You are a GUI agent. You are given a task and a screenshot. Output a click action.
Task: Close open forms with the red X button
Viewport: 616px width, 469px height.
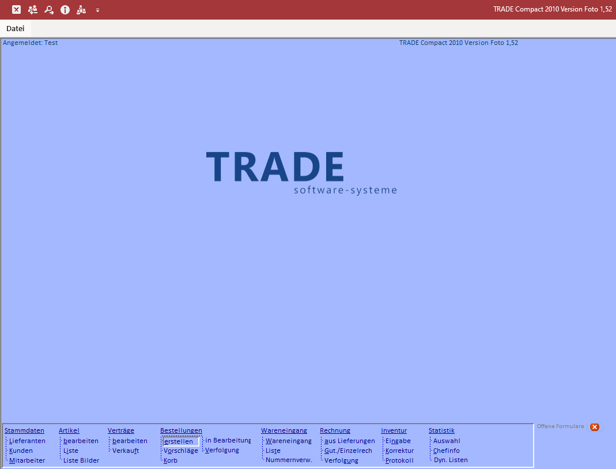595,427
